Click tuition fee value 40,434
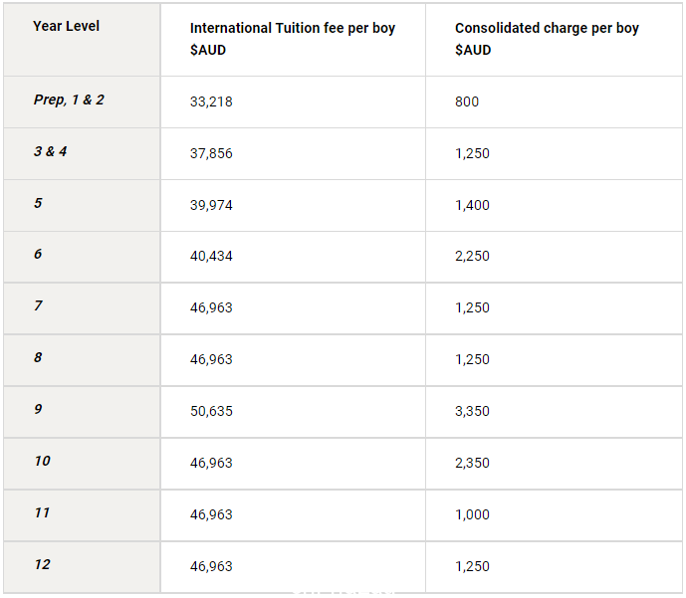This screenshot has height=598, width=686. (211, 256)
